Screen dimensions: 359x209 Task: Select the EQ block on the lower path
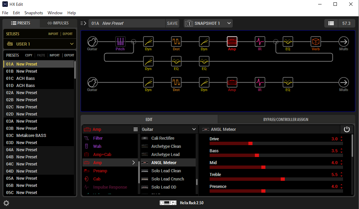pyautogui.click(x=288, y=82)
